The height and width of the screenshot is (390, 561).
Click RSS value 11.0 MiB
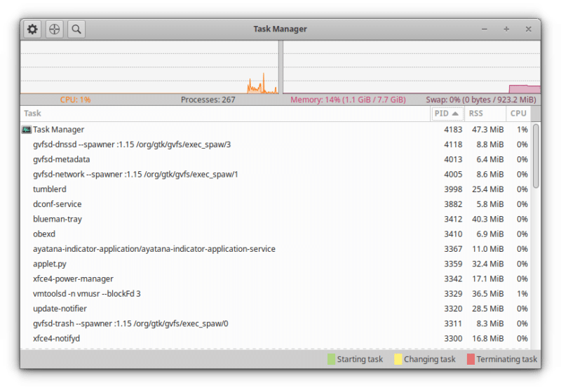point(487,249)
